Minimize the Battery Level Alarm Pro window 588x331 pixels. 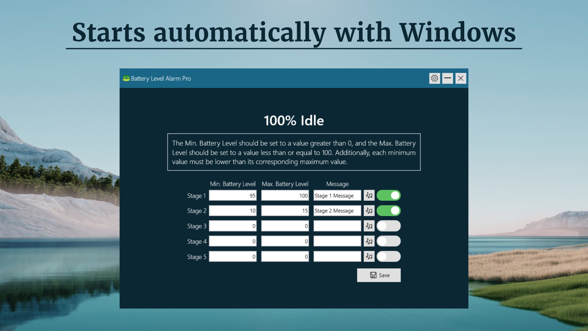447,78
